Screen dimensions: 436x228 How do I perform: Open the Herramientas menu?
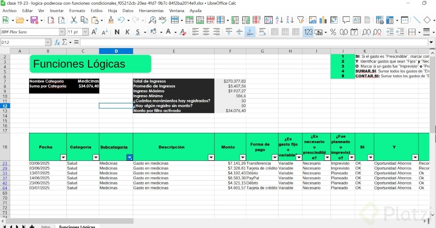click(151, 11)
